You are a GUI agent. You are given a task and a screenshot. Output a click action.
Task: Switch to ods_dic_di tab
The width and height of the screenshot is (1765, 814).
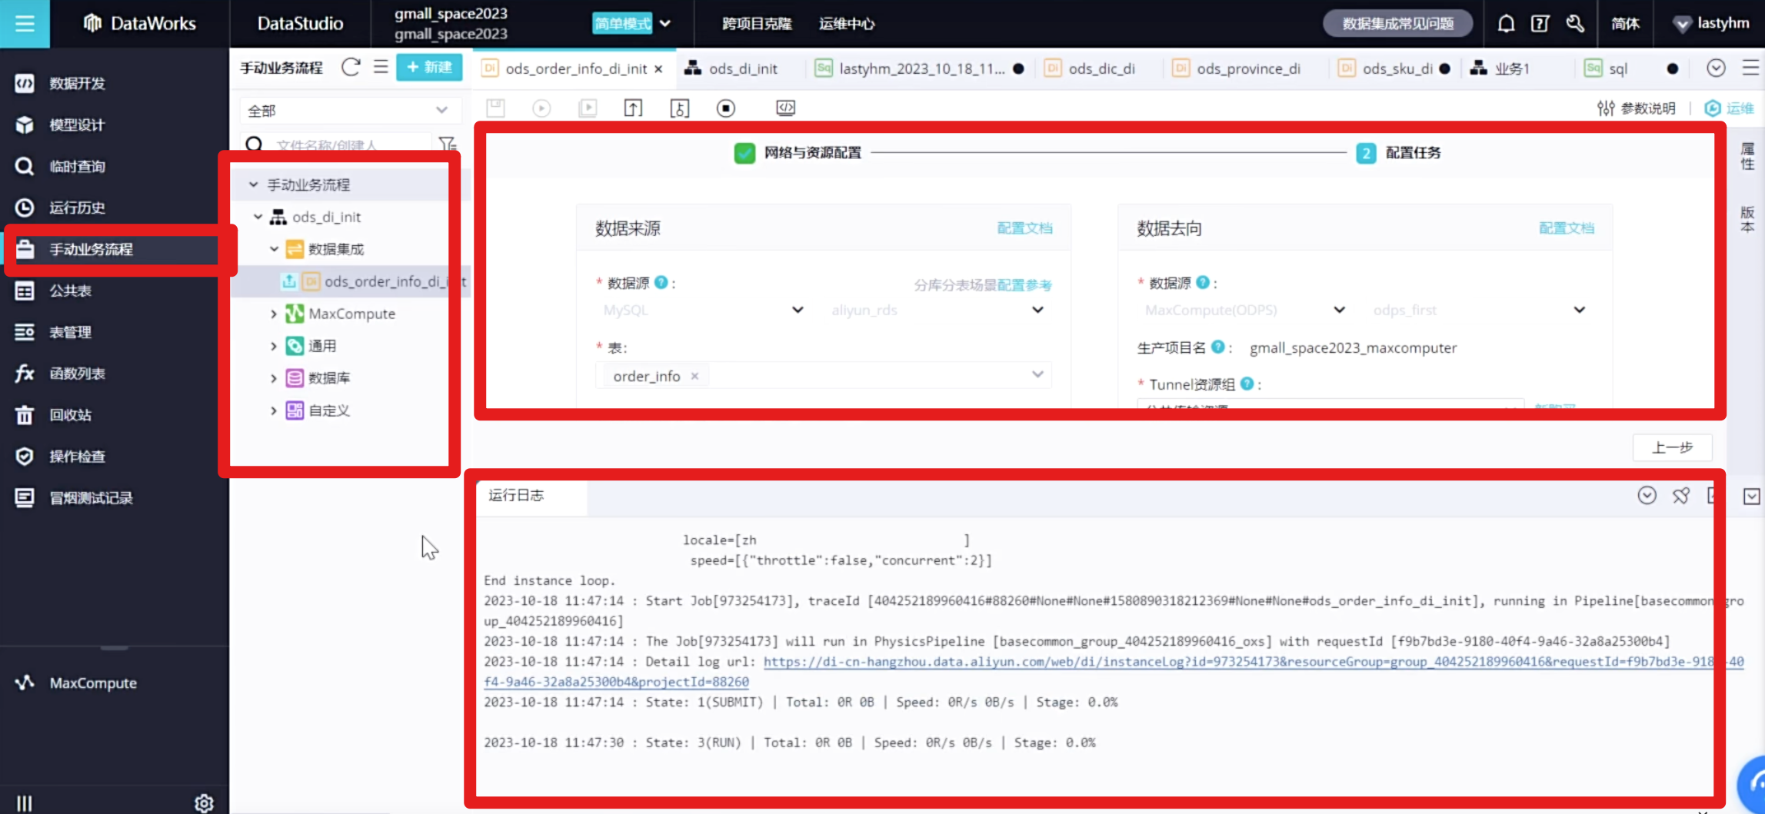tap(1101, 68)
